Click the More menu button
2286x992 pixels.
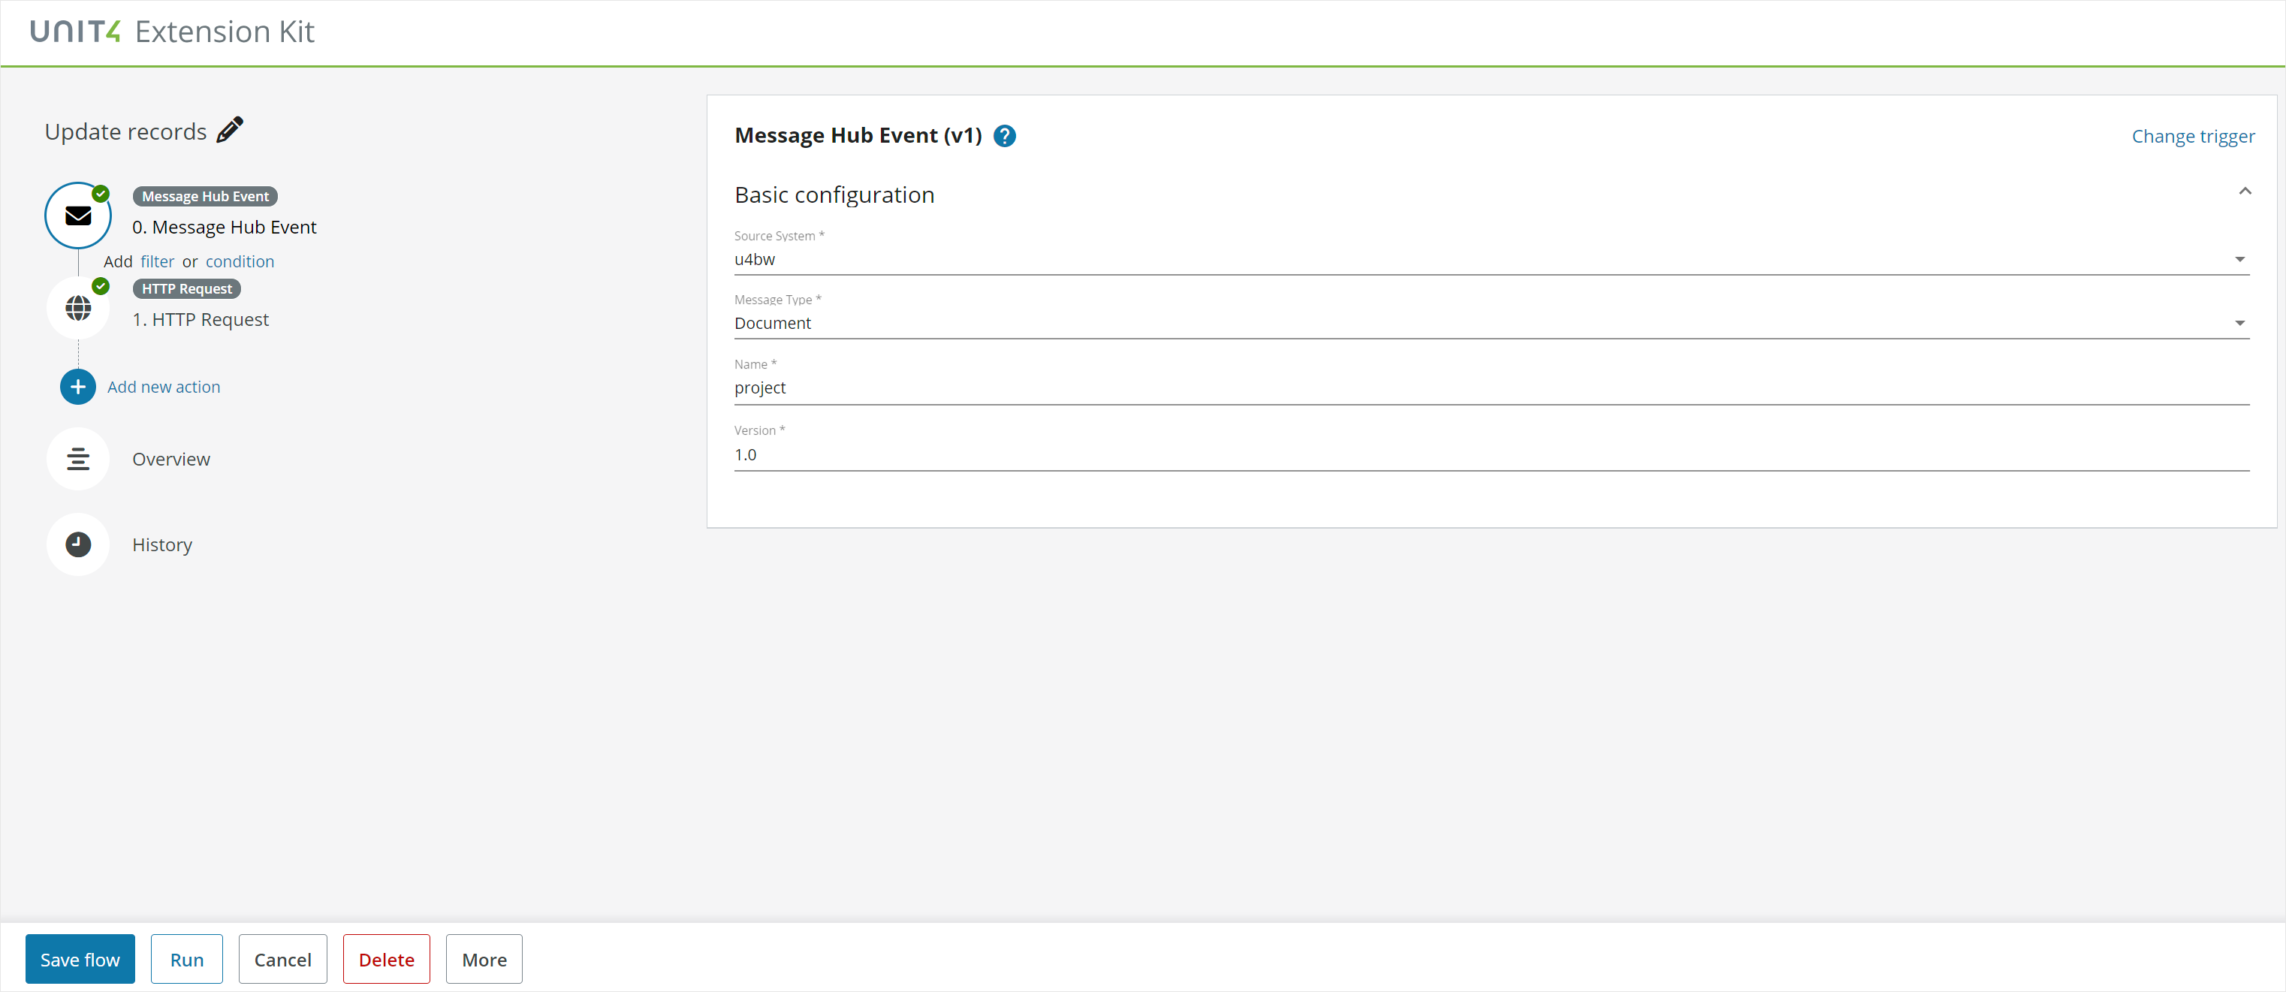(484, 958)
